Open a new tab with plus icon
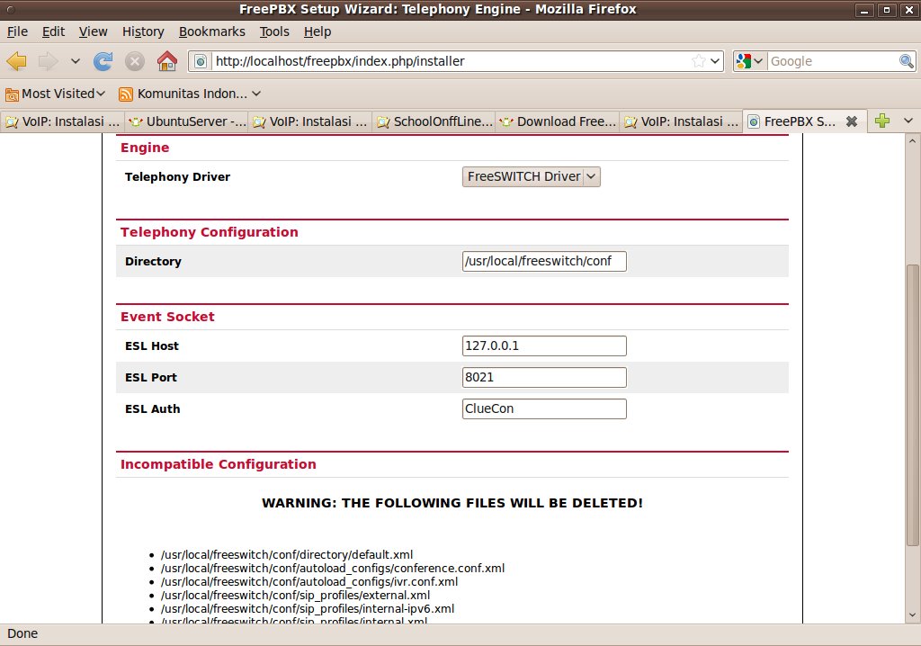 [x=882, y=121]
